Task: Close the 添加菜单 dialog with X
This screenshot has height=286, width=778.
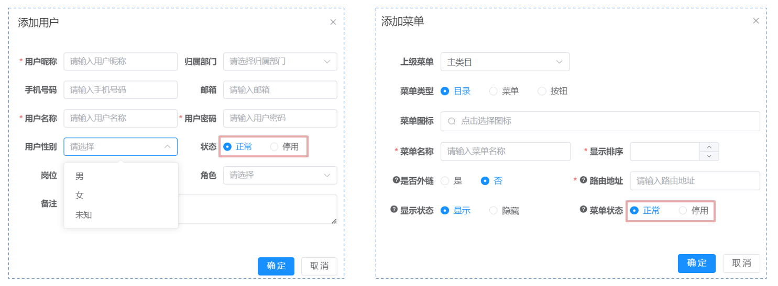Action: pos(755,21)
